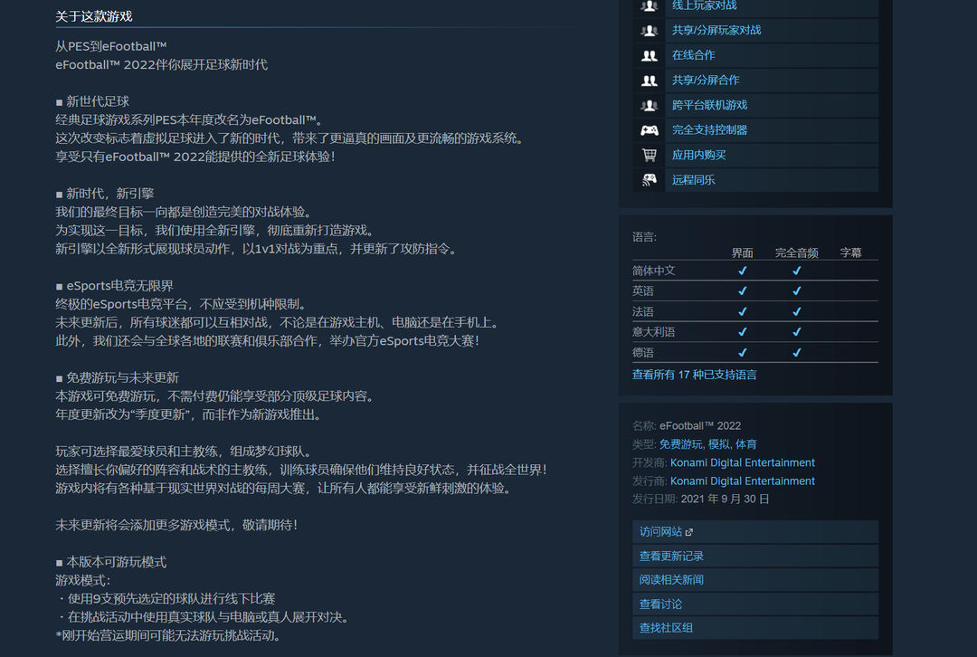The width and height of the screenshot is (977, 657).
Task: Click the 语言: label
Action: coord(644,237)
